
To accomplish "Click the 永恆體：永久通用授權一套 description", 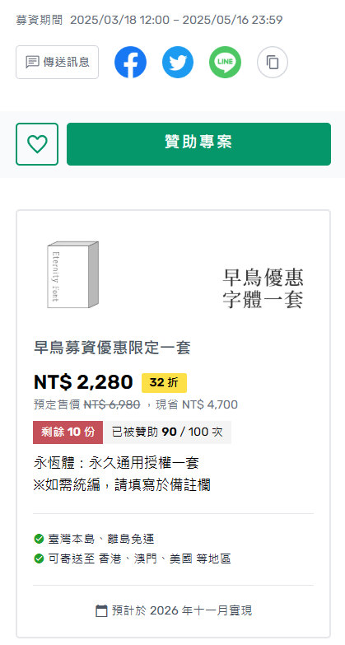I will coord(116,463).
